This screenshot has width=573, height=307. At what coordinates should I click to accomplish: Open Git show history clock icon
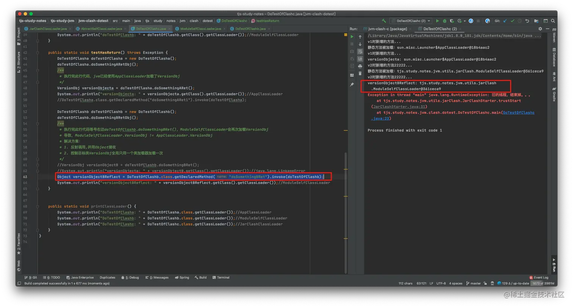pos(520,21)
